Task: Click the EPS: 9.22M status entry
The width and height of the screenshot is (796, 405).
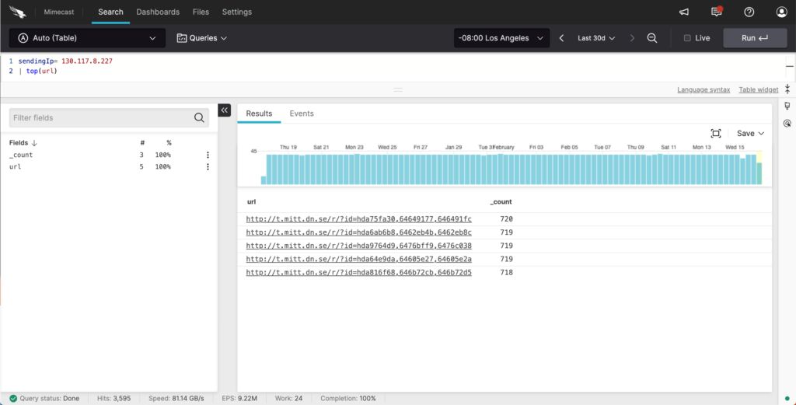Action: pos(239,399)
